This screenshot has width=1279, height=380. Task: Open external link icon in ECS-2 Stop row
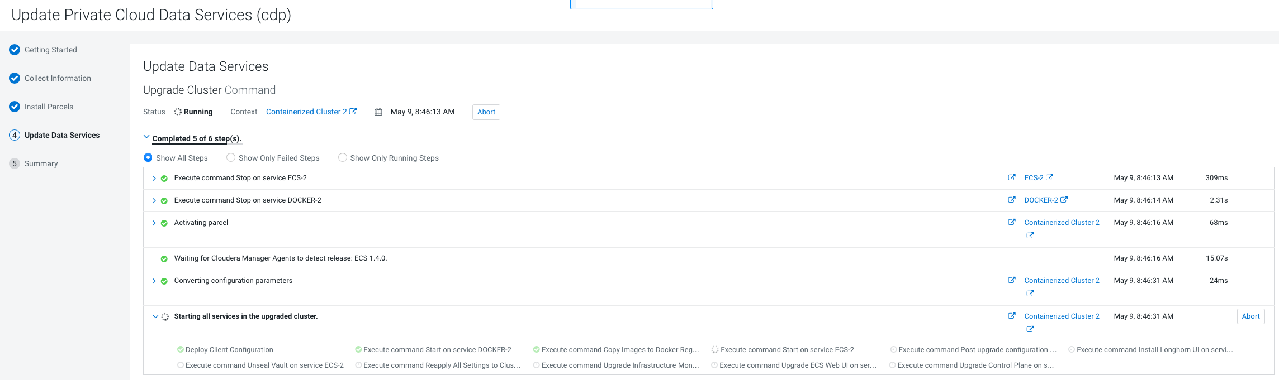click(x=1011, y=177)
